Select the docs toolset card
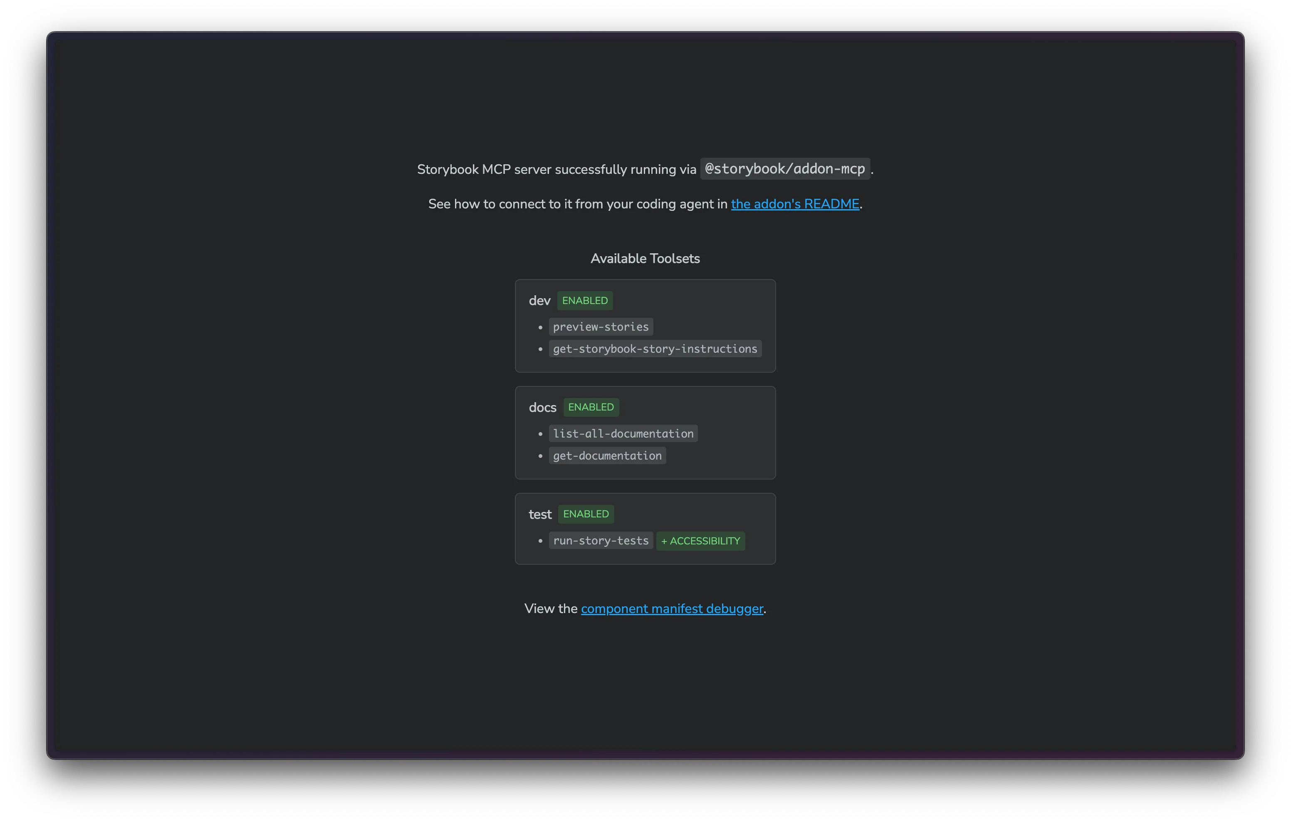 click(x=645, y=432)
